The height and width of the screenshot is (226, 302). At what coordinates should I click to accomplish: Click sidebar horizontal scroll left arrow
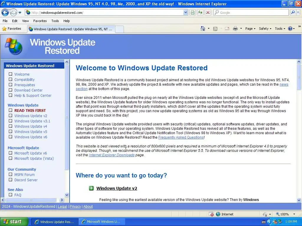(3, 200)
